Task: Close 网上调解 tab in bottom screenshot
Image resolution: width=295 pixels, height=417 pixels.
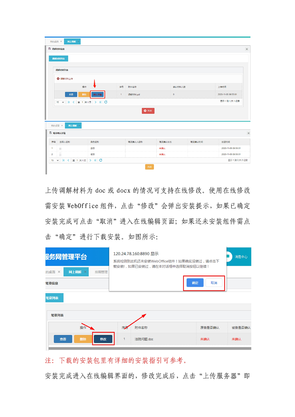Action: (x=85, y=272)
